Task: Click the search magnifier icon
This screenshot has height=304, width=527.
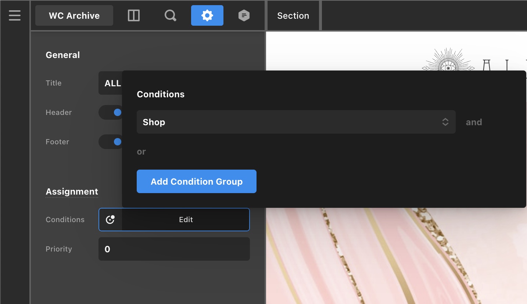Action: pyautogui.click(x=171, y=15)
